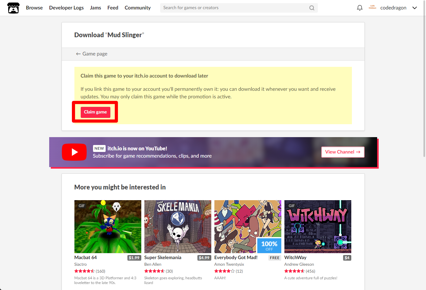Screen dimensions: 426x290
Task: Go to the Jams page
Action: (x=96, y=8)
